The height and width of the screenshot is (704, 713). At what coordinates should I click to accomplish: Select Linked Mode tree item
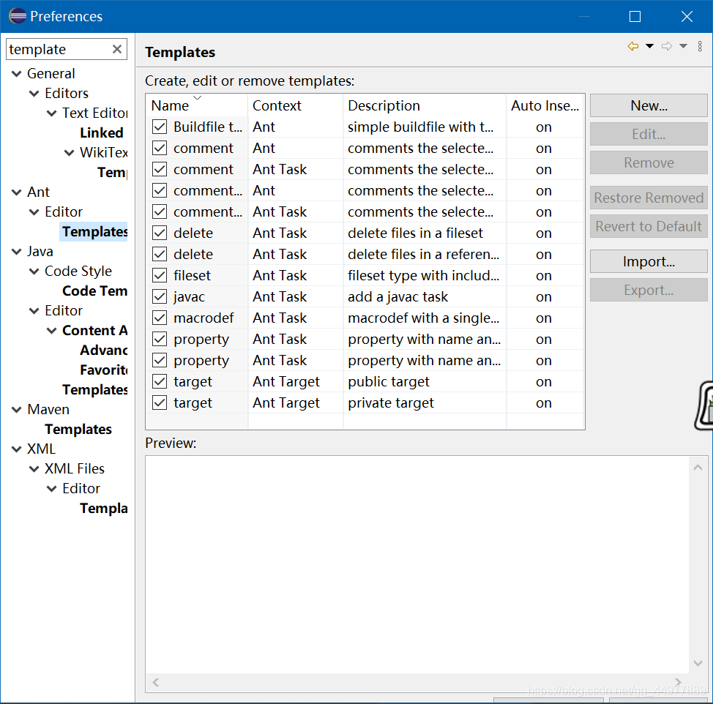click(102, 132)
